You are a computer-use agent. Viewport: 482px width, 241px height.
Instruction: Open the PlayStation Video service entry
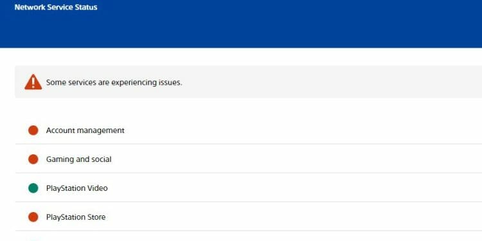(x=249, y=188)
